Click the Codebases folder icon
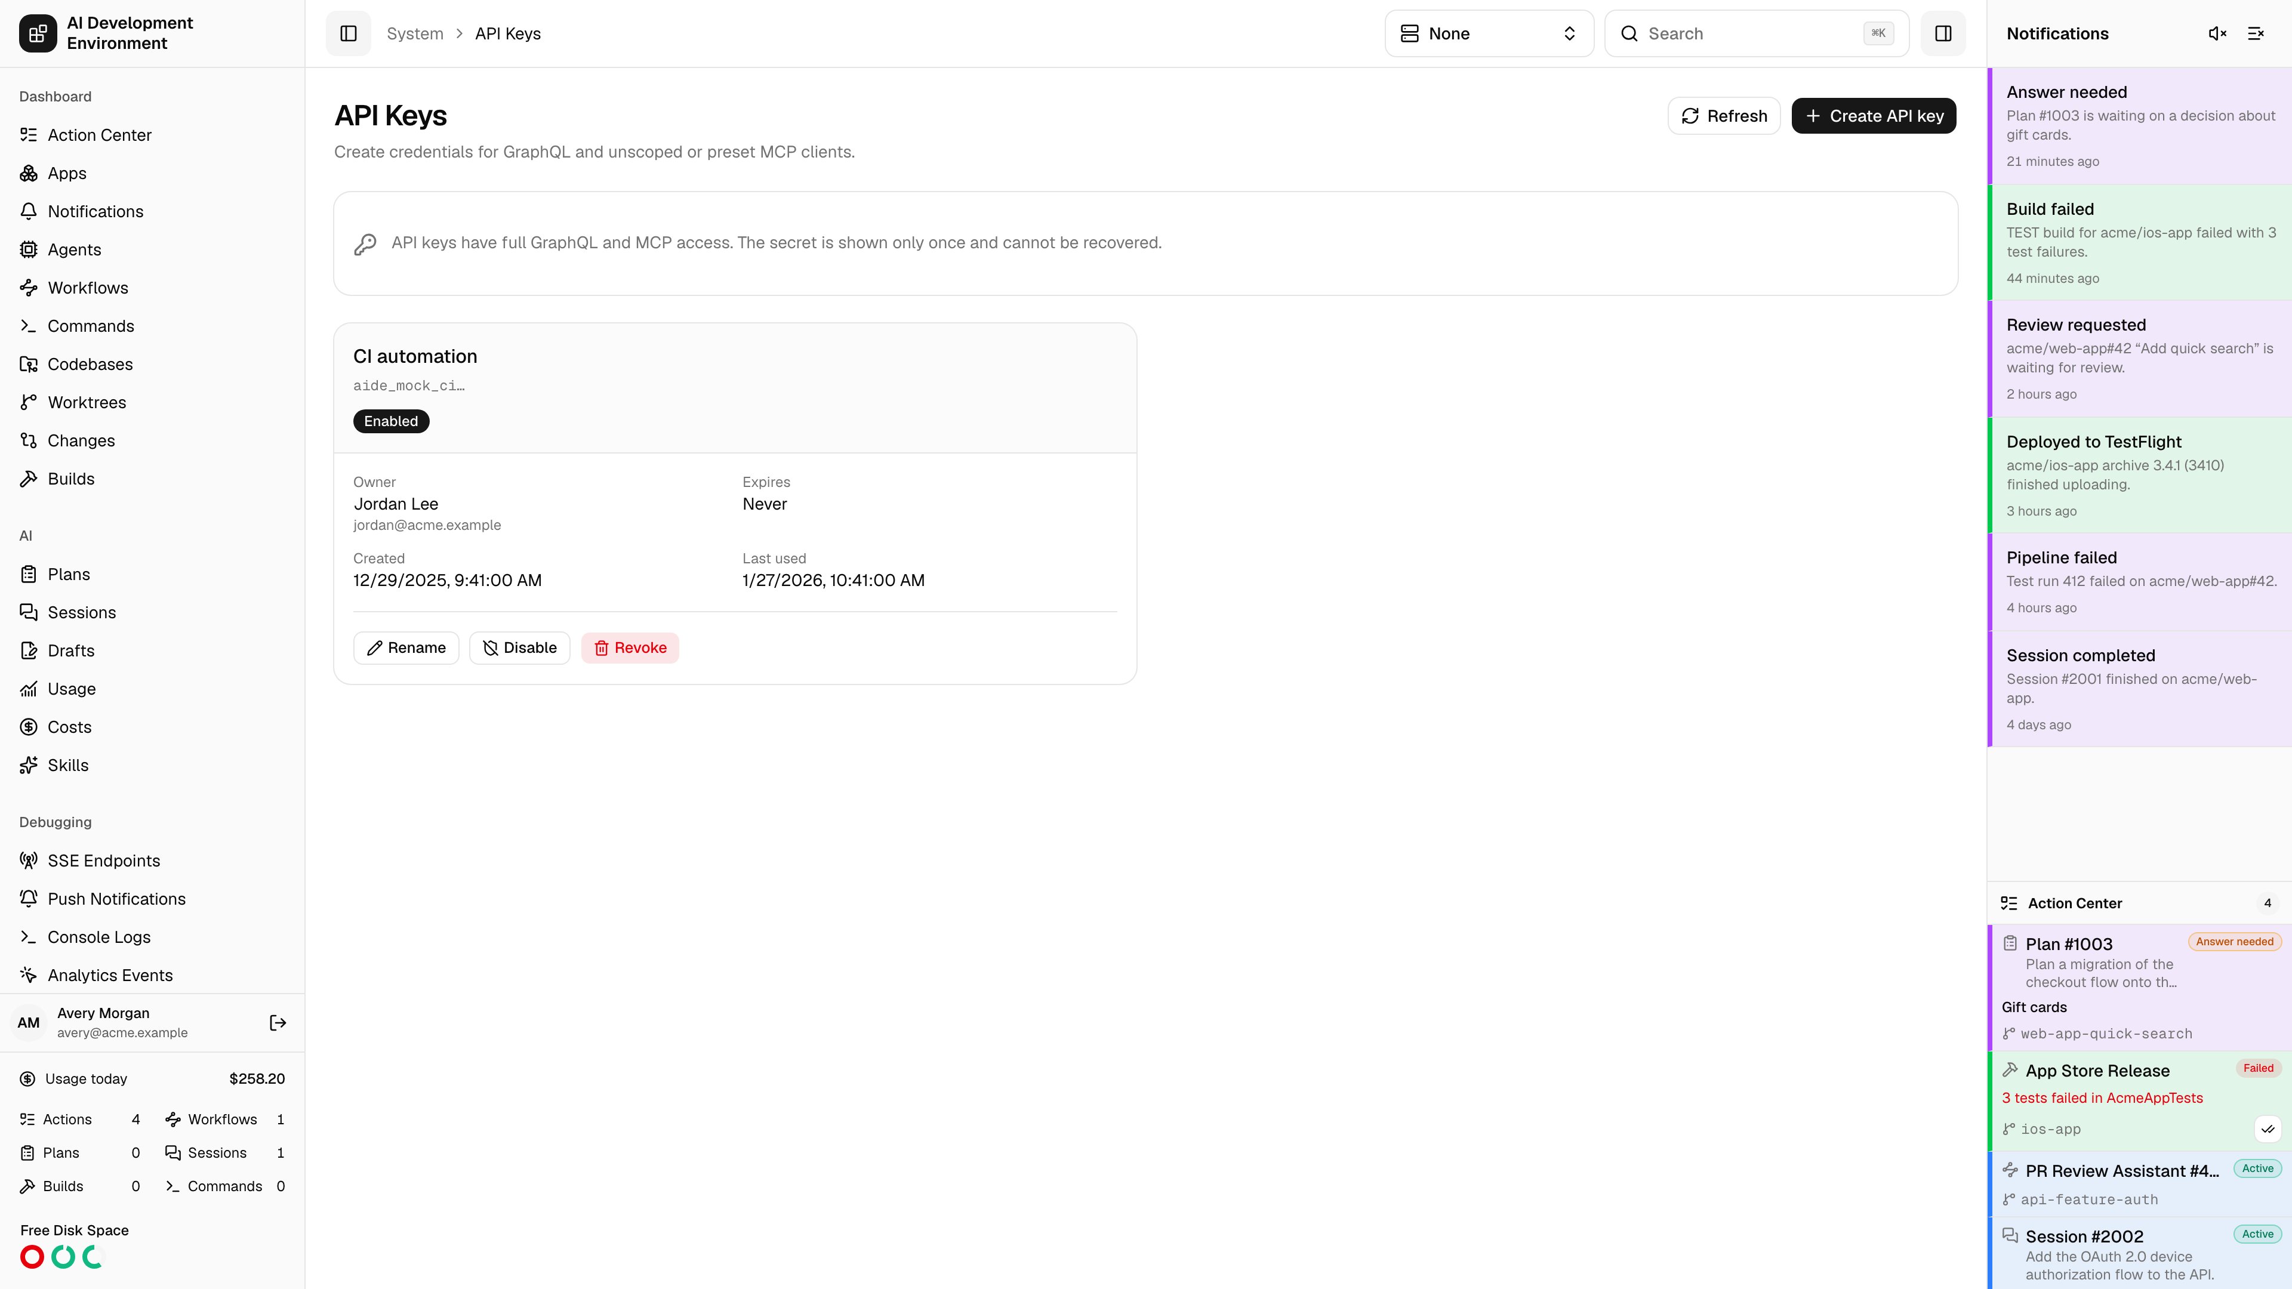Viewport: 2292px width, 1289px height. coord(29,364)
